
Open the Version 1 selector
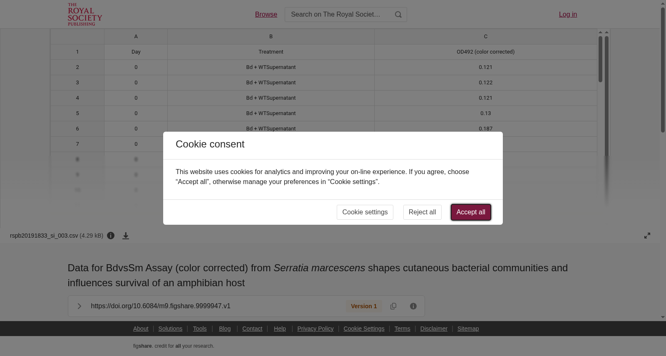click(x=364, y=306)
